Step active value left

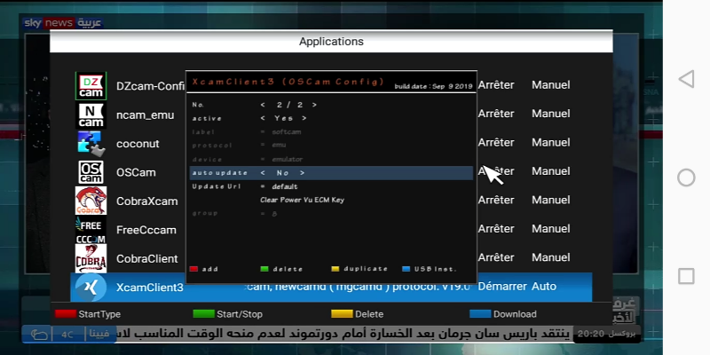[x=263, y=118]
